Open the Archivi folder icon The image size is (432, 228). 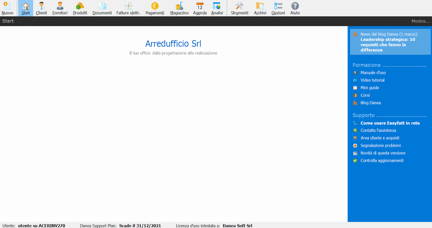(260, 6)
